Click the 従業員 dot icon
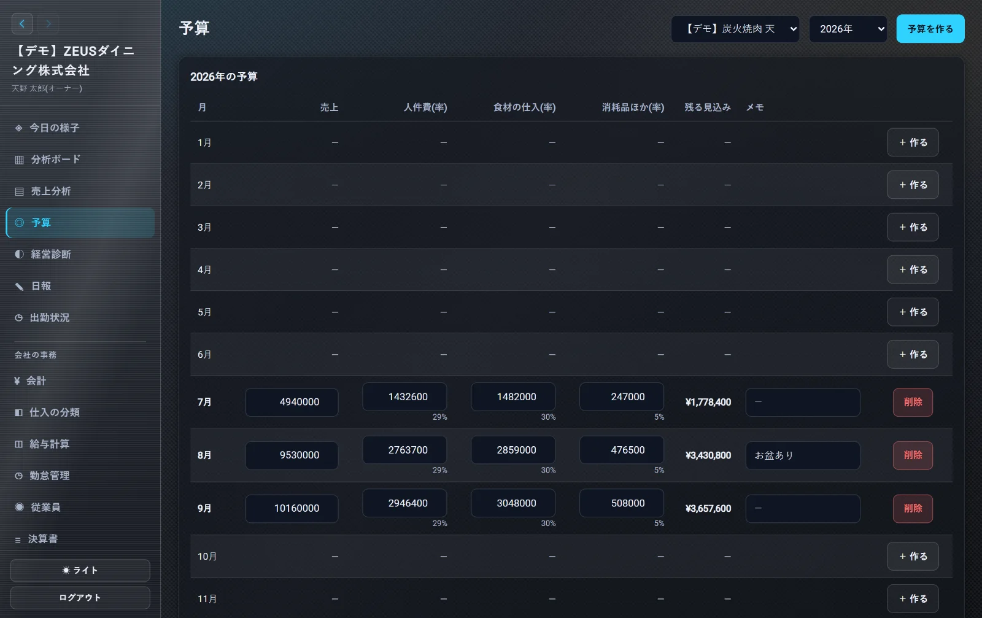This screenshot has height=618, width=982. click(19, 508)
